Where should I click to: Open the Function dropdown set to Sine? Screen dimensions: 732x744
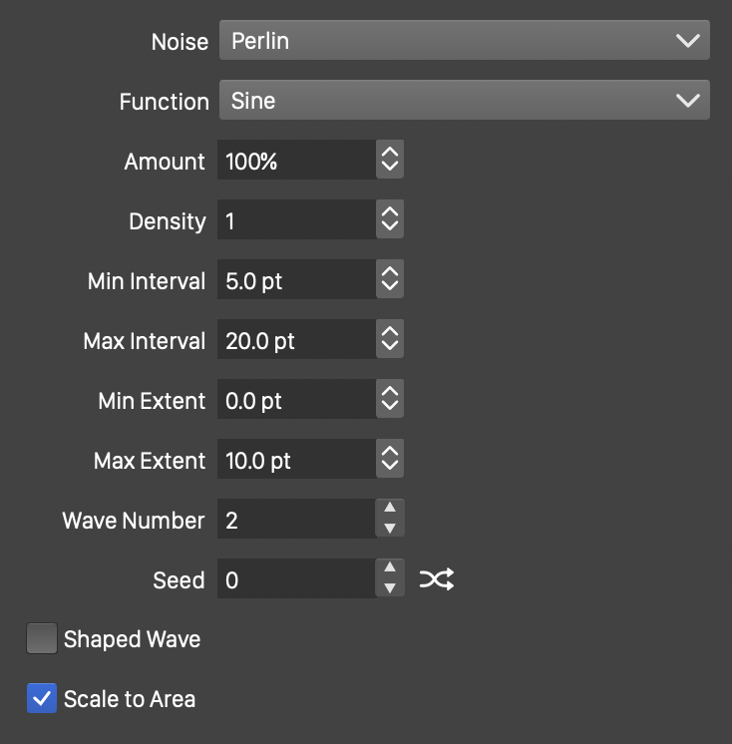click(x=464, y=101)
